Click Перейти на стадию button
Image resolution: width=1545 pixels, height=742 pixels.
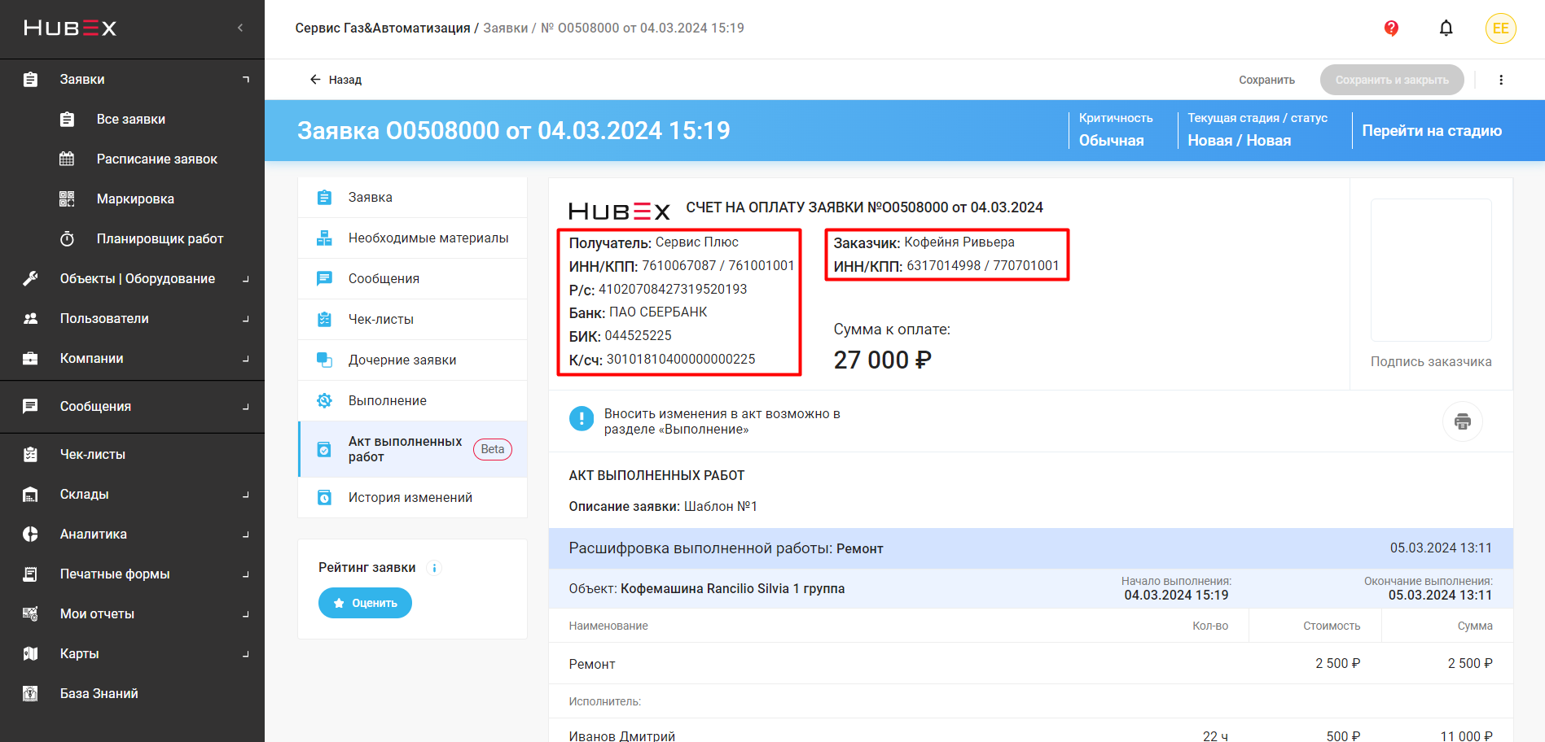[1431, 131]
